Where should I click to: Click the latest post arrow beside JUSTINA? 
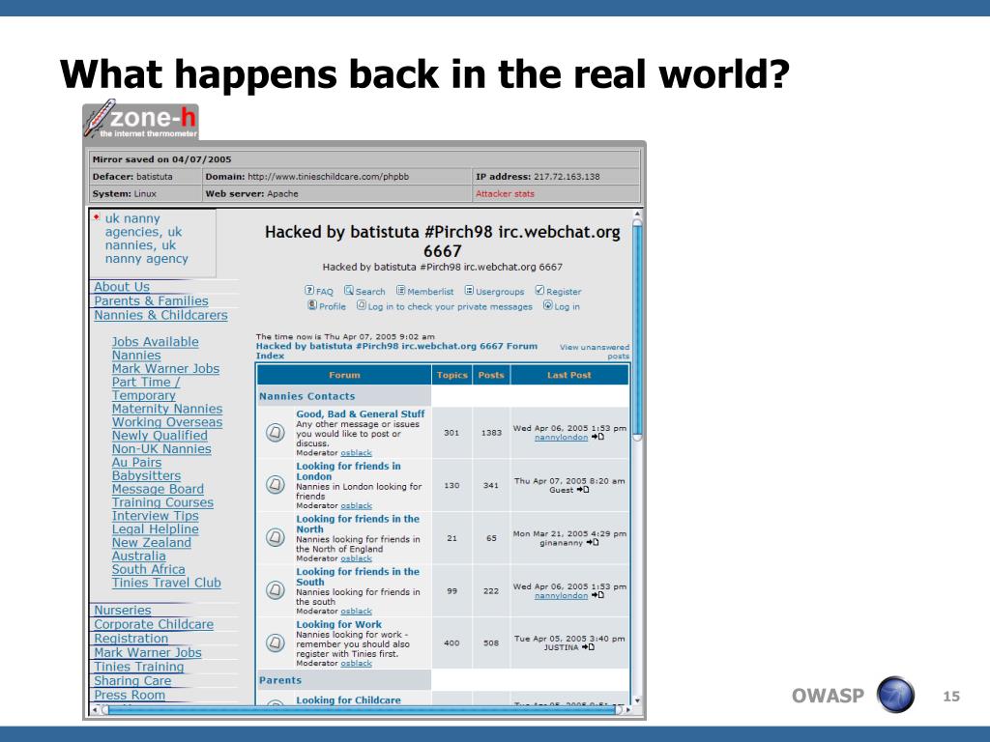pyautogui.click(x=588, y=647)
